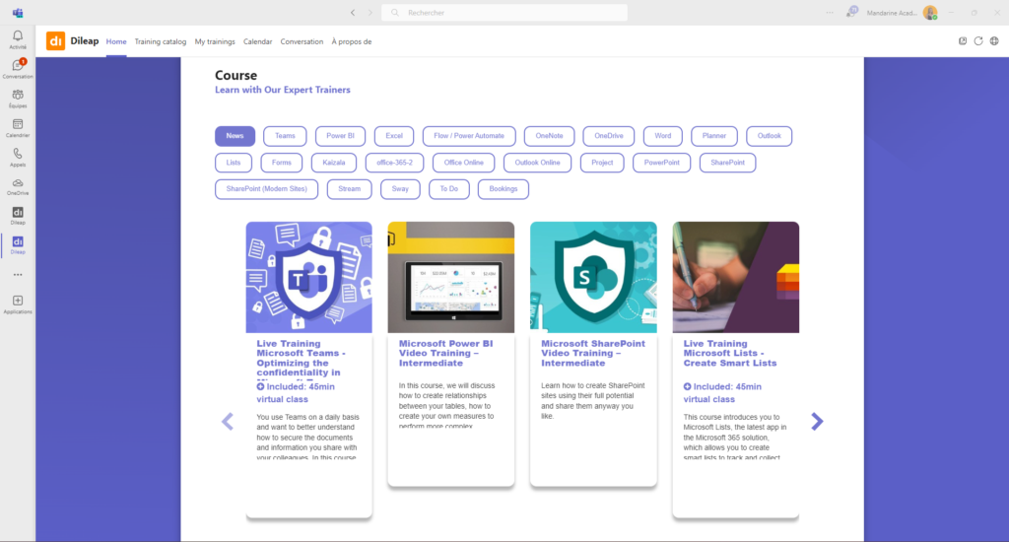Select the News filter

point(235,136)
